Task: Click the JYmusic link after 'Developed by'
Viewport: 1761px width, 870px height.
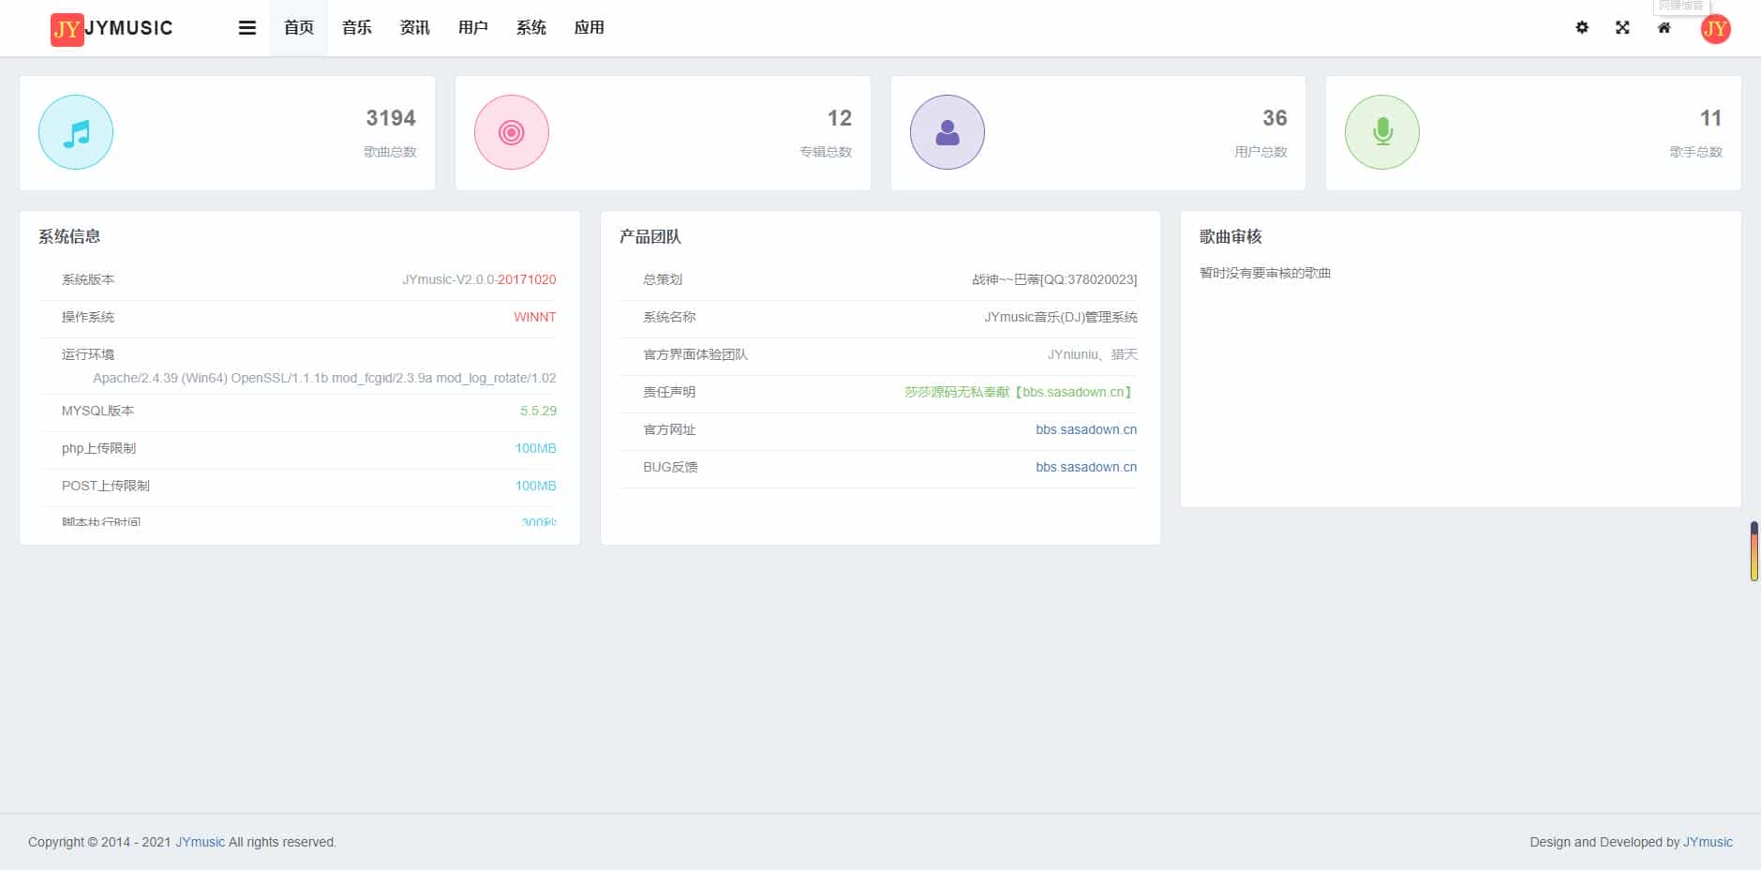Action: coord(1708,842)
